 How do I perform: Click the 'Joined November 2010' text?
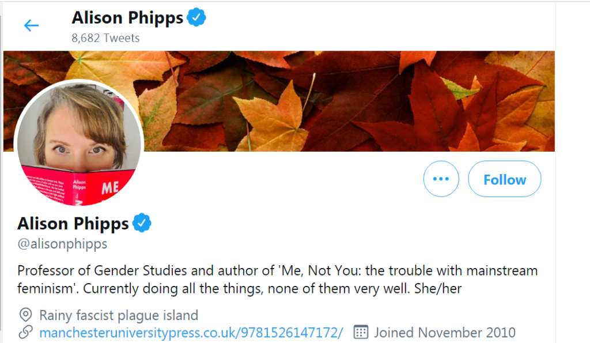click(445, 332)
